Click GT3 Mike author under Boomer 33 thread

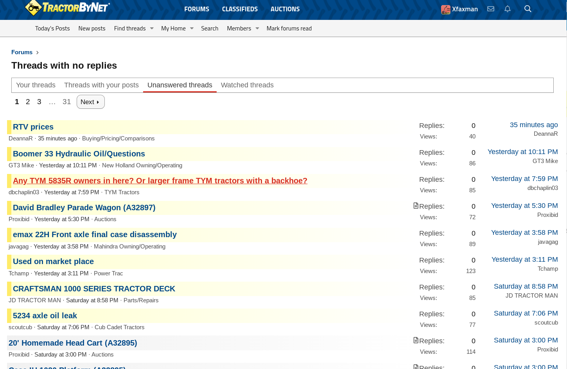[x=21, y=165]
